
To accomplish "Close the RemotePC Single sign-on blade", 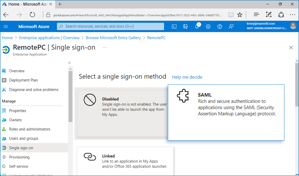I will coord(291,48).
